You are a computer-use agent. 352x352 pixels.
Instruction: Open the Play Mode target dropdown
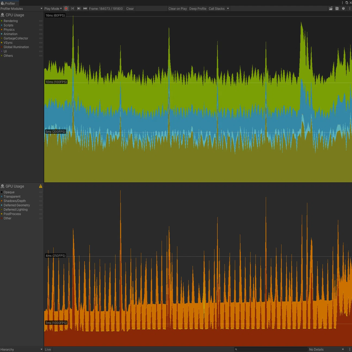[x=53, y=9]
